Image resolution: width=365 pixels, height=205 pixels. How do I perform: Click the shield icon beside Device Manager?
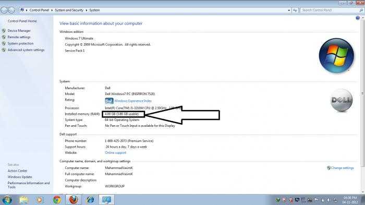pyautogui.click(x=4, y=31)
